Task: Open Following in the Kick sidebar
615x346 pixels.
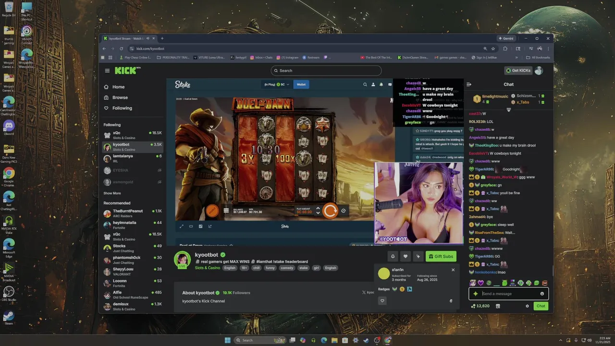Action: (122, 108)
